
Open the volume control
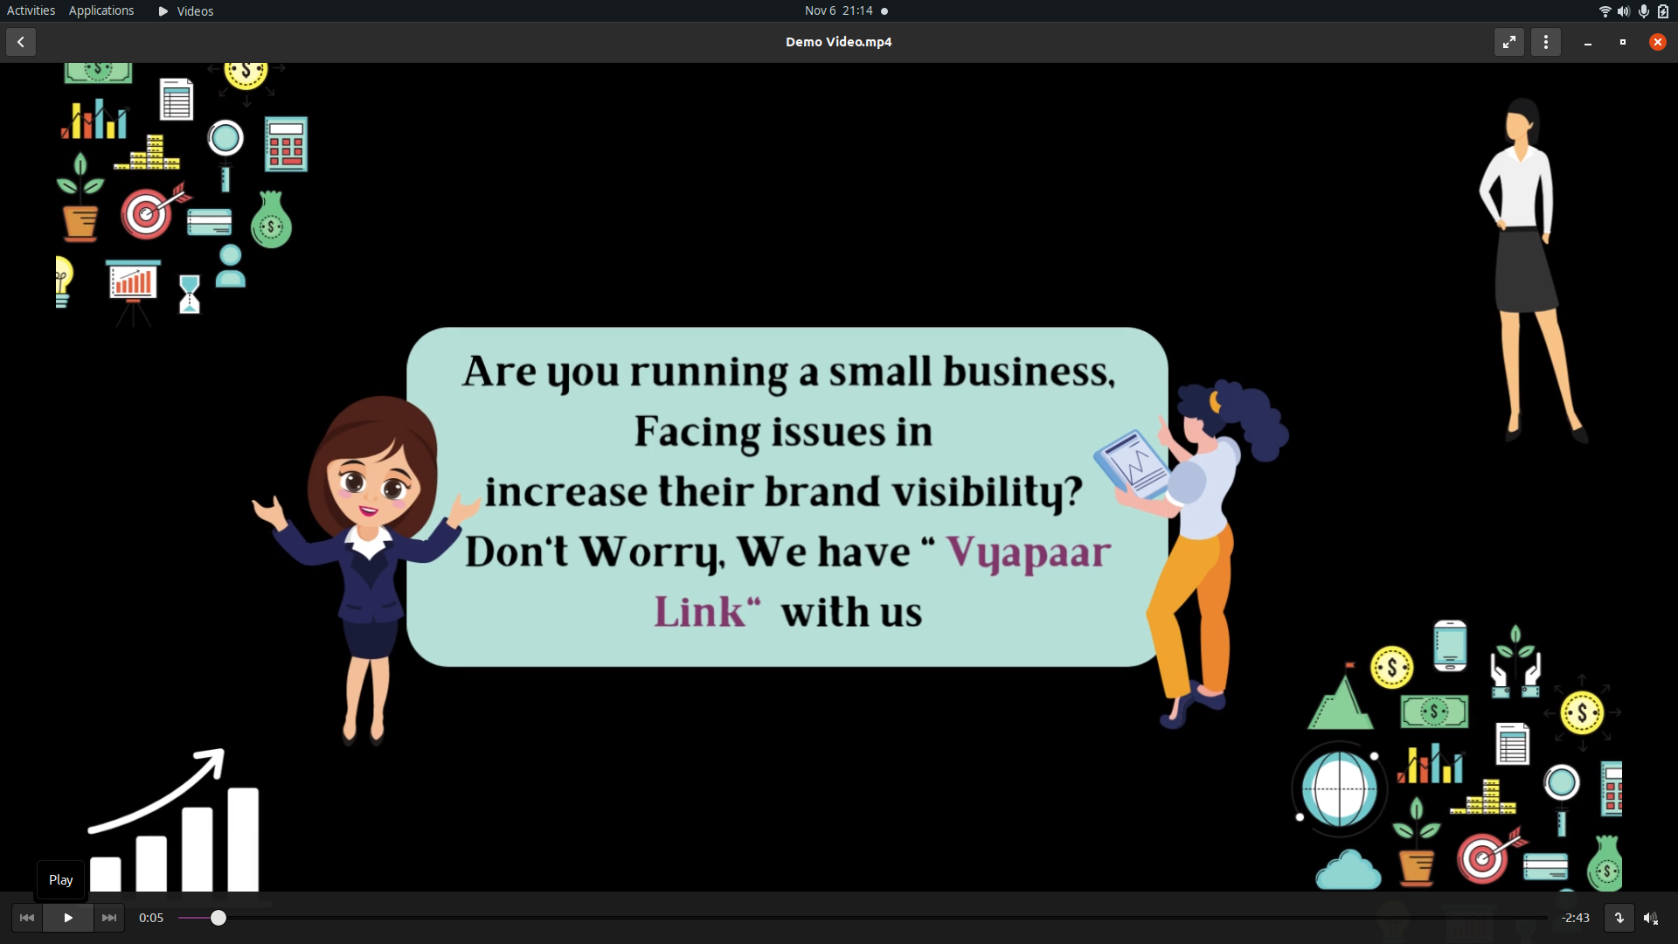[x=1650, y=918]
